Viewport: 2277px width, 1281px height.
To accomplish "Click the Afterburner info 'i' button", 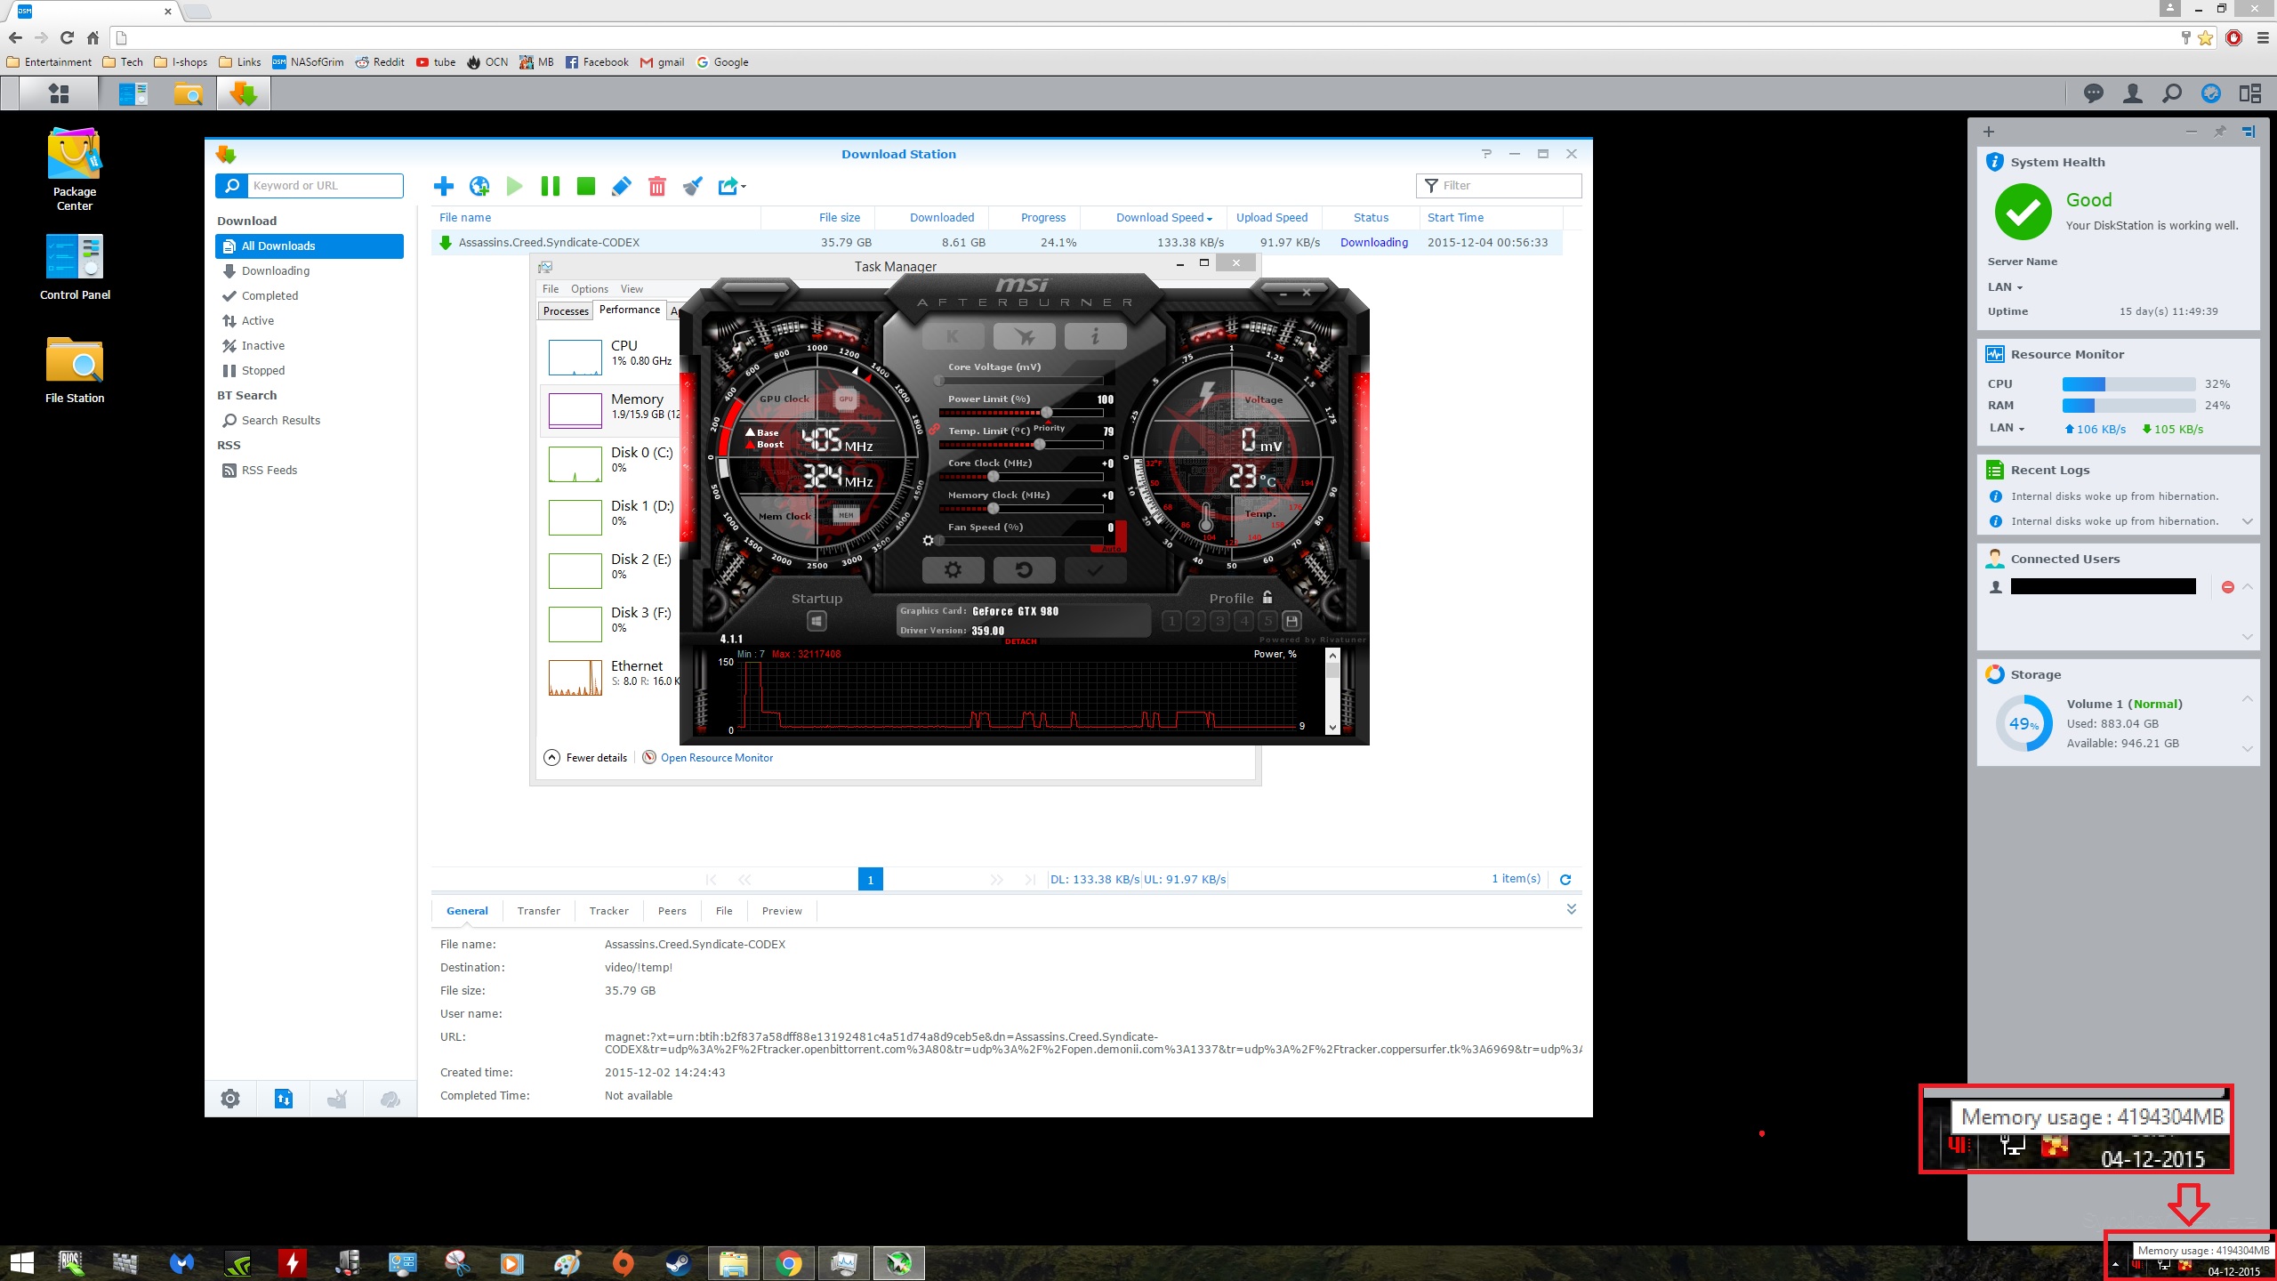I will 1095,336.
